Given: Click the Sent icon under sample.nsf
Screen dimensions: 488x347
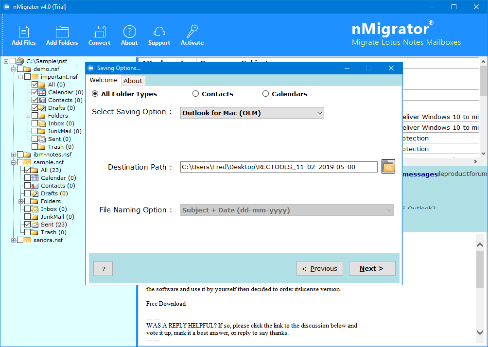Looking at the screenshot, I should (x=35, y=225).
